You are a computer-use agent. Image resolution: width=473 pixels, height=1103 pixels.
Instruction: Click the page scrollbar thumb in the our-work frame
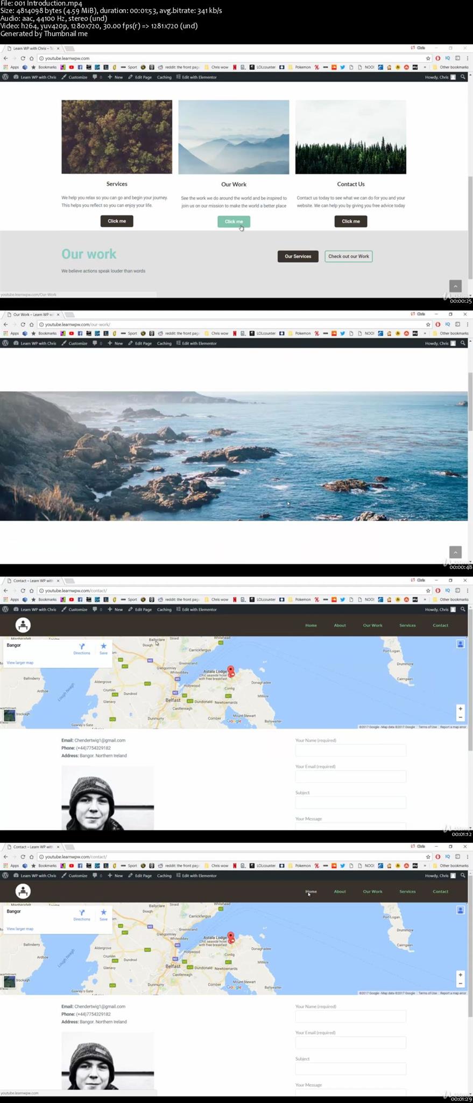pos(470,401)
